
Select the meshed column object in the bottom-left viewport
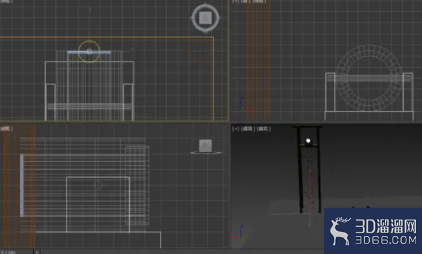tap(137, 185)
